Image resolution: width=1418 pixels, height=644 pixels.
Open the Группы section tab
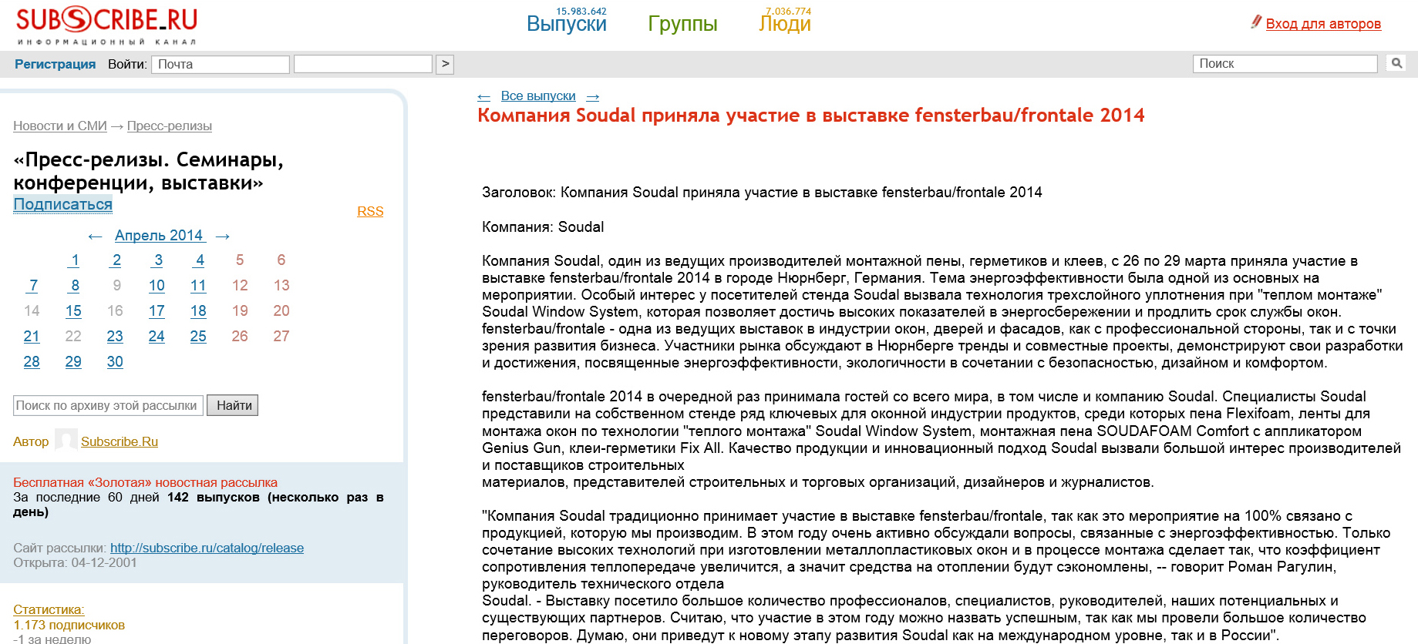[682, 24]
